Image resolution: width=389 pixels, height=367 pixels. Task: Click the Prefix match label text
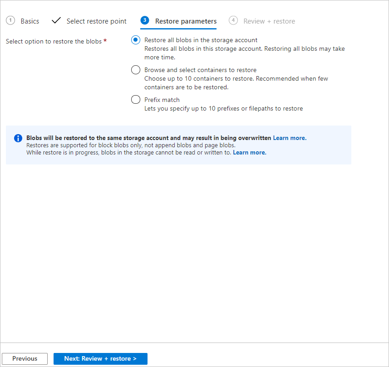click(x=162, y=99)
